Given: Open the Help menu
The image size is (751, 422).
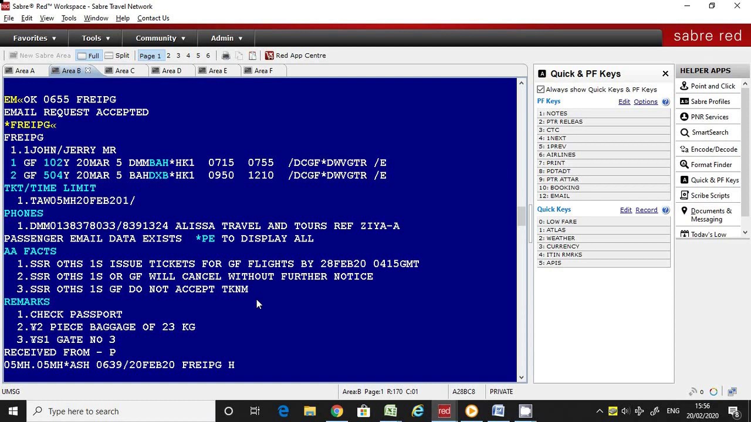Looking at the screenshot, I should [123, 18].
